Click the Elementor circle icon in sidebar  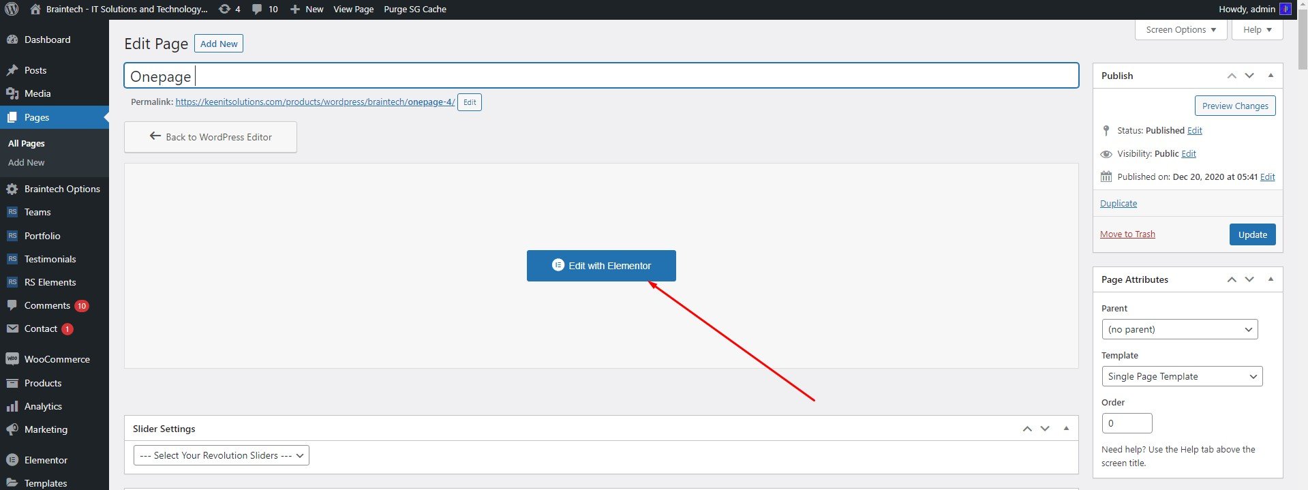[12, 460]
